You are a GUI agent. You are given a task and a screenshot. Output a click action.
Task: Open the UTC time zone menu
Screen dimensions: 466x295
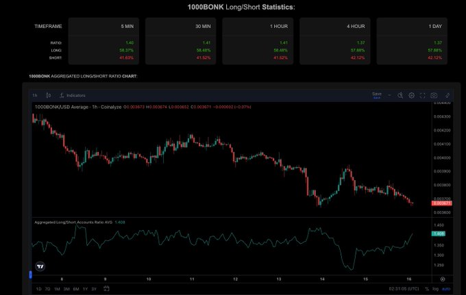pyautogui.click(x=404, y=289)
